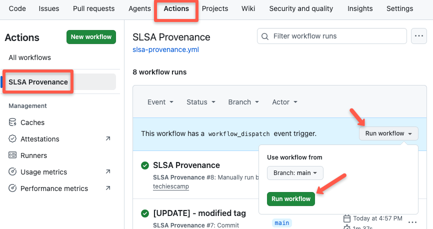
Task: Select All workflows in sidebar
Action: (29, 57)
